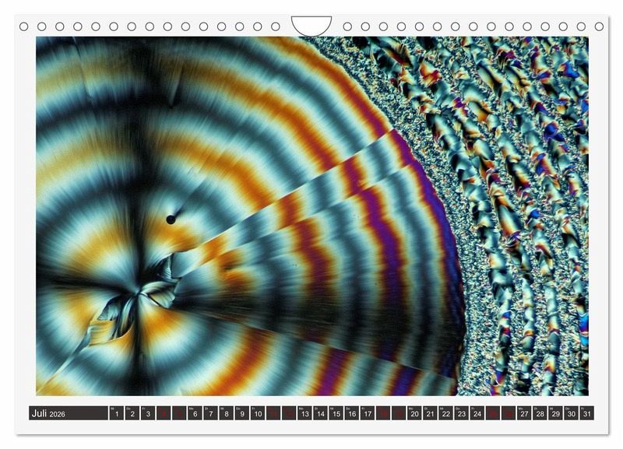Image resolution: width=623 pixels, height=449 pixels.
Task: Click day 24 in the date row
Action: pyautogui.click(x=477, y=413)
